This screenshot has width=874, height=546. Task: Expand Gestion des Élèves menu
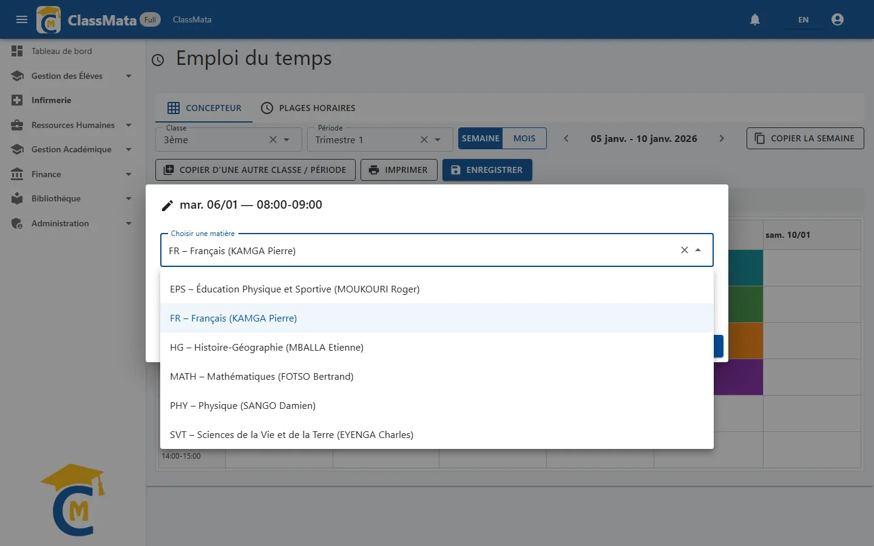tap(129, 76)
